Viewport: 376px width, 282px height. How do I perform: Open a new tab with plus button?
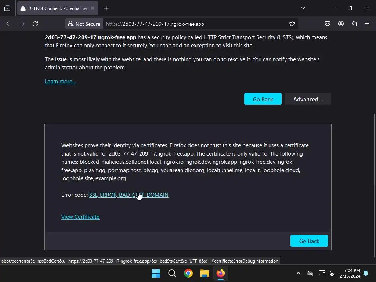pos(106,8)
